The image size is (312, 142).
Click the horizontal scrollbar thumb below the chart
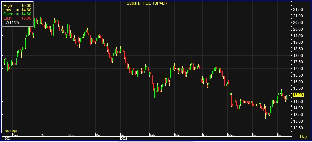coord(156,141)
